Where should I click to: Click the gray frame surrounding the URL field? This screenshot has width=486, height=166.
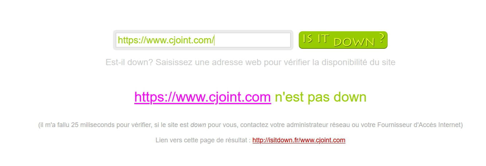[203, 31]
